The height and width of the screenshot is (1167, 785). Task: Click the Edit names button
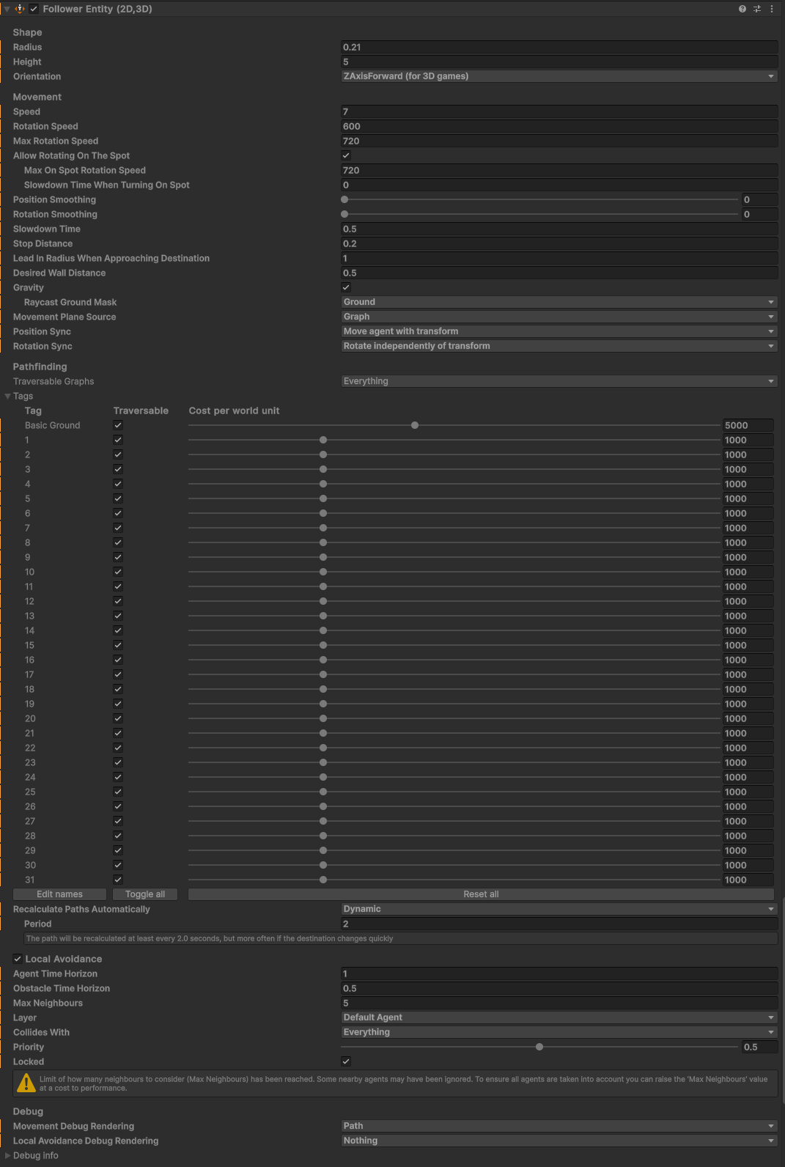click(59, 894)
